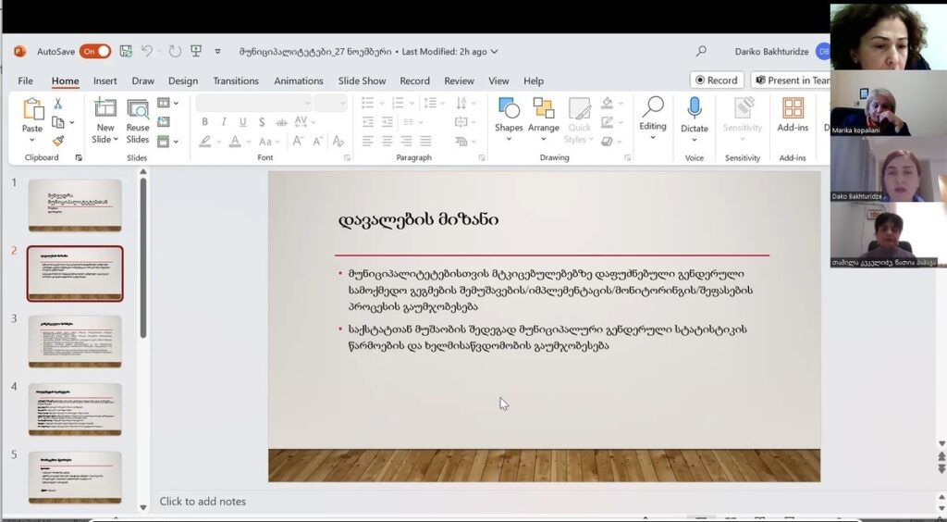Start from beginning presentation icon in quick access
Screen dimensions: 947x522
click(196, 52)
